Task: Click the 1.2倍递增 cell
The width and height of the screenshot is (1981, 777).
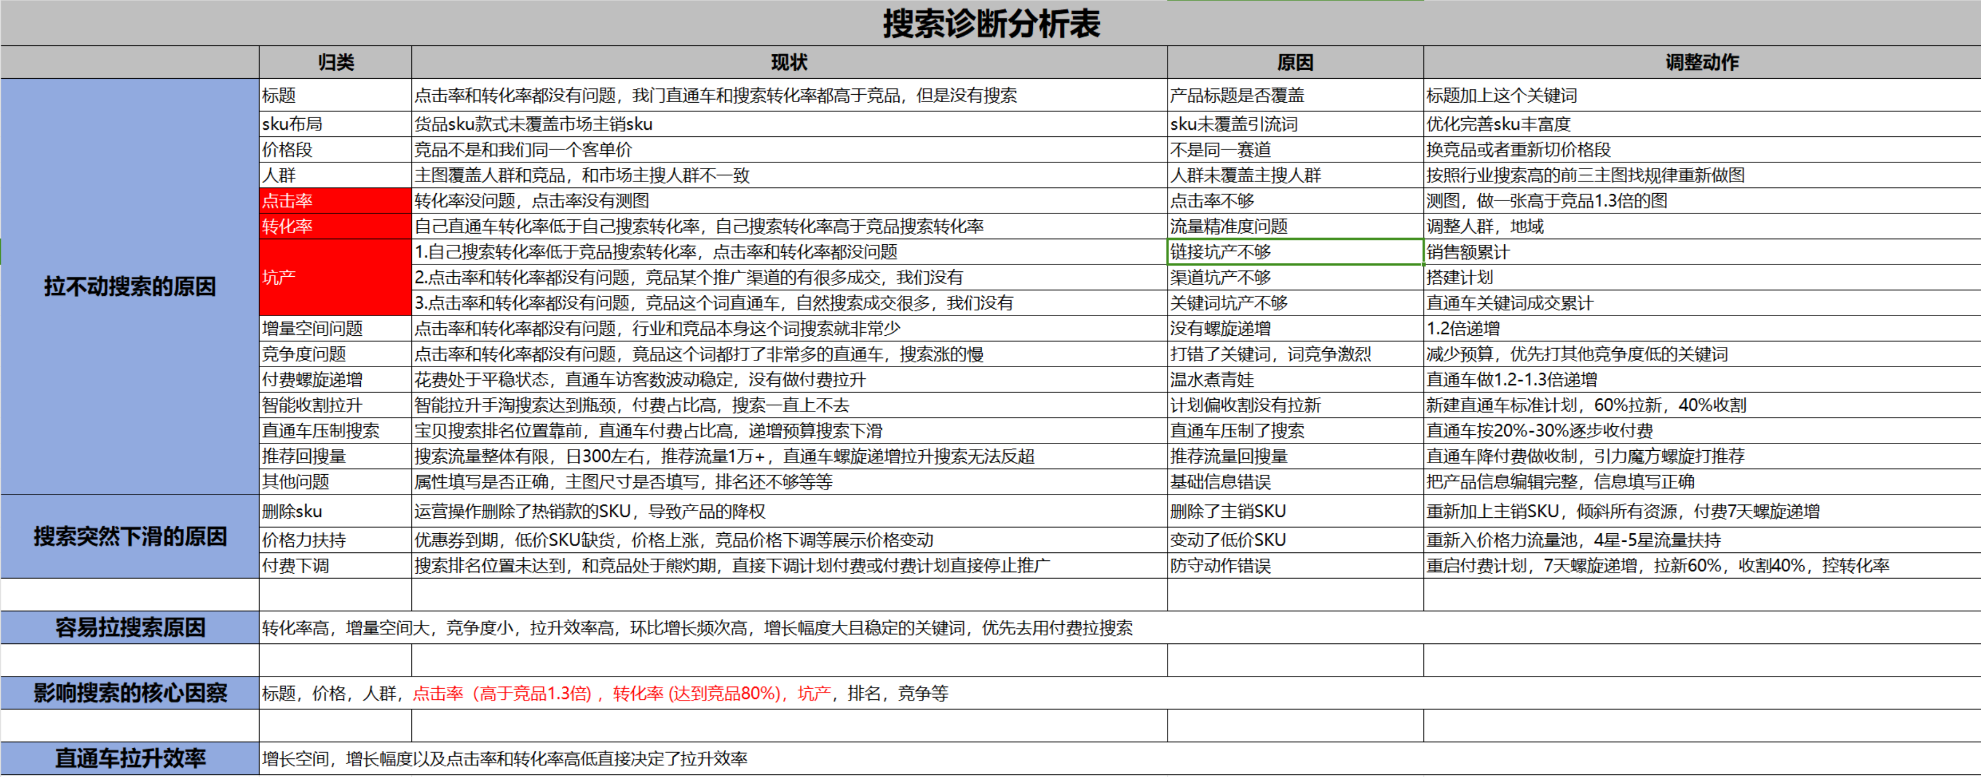Action: pos(1702,328)
